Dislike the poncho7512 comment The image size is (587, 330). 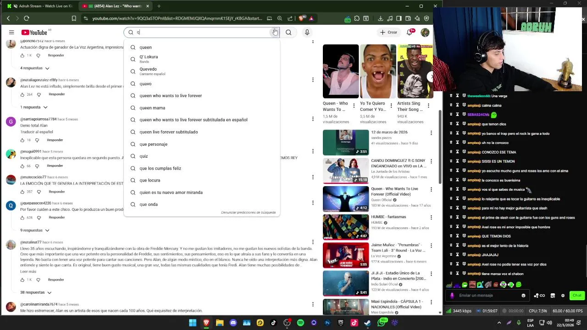[x=38, y=55]
